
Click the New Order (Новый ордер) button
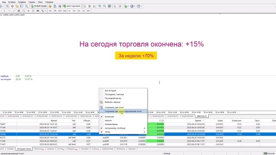[39, 6]
